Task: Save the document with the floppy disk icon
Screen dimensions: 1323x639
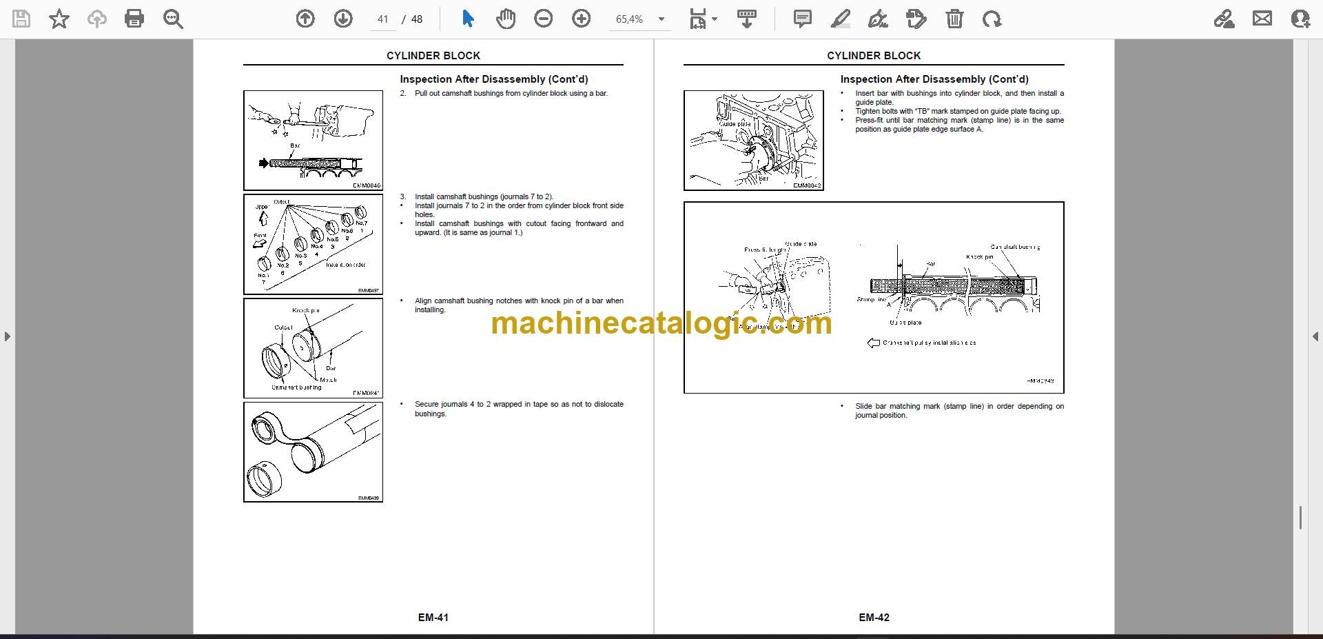Action: pyautogui.click(x=21, y=19)
